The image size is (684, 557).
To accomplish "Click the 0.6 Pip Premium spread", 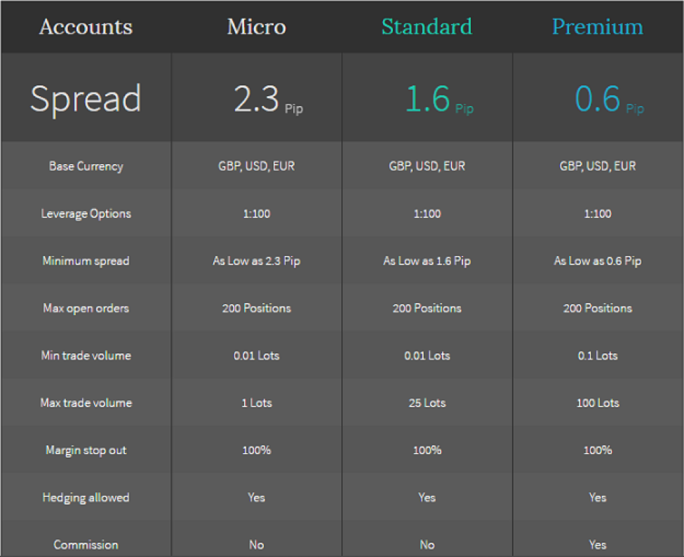I will pos(610,99).
